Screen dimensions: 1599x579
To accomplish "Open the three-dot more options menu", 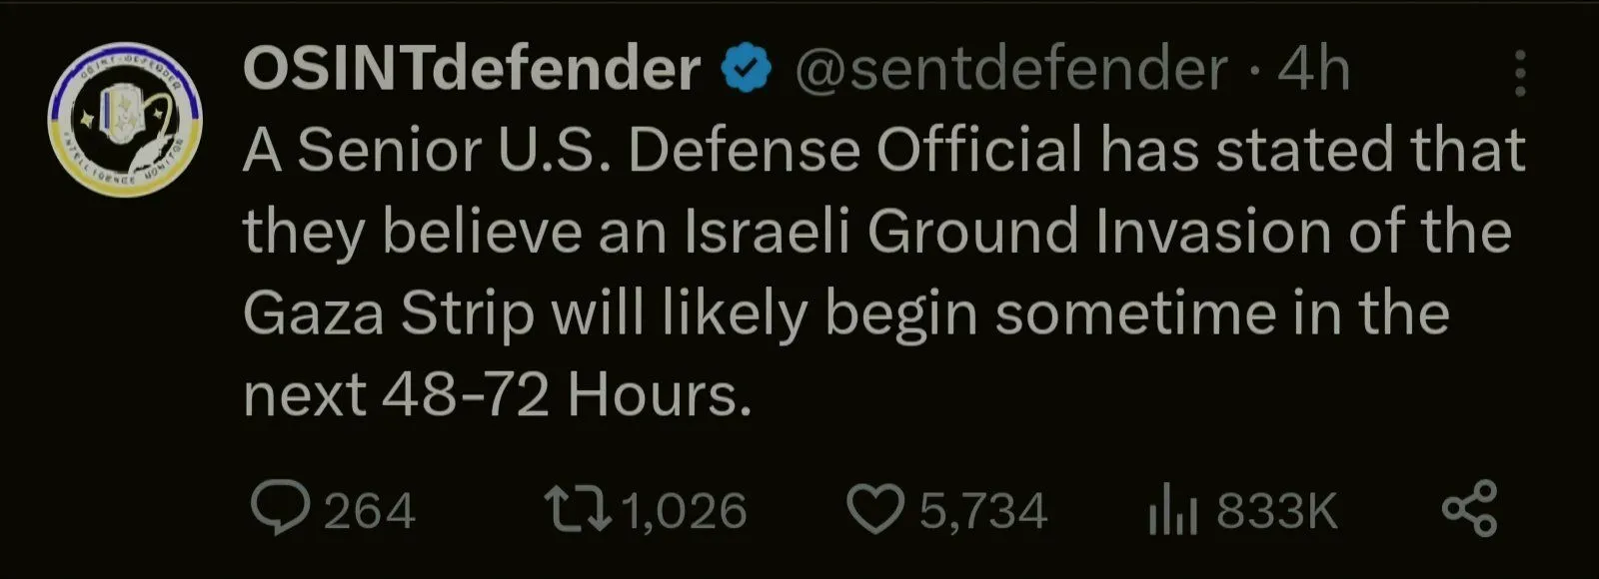I will pyautogui.click(x=1519, y=73).
